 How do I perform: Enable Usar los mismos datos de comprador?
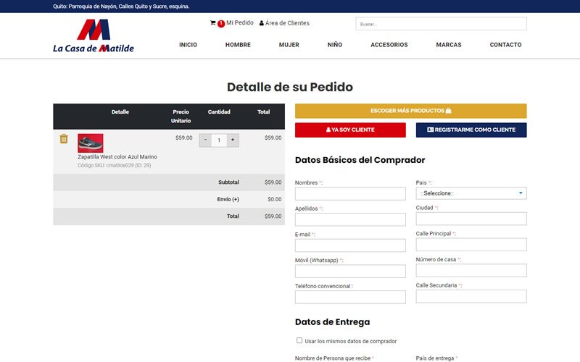[x=299, y=340]
